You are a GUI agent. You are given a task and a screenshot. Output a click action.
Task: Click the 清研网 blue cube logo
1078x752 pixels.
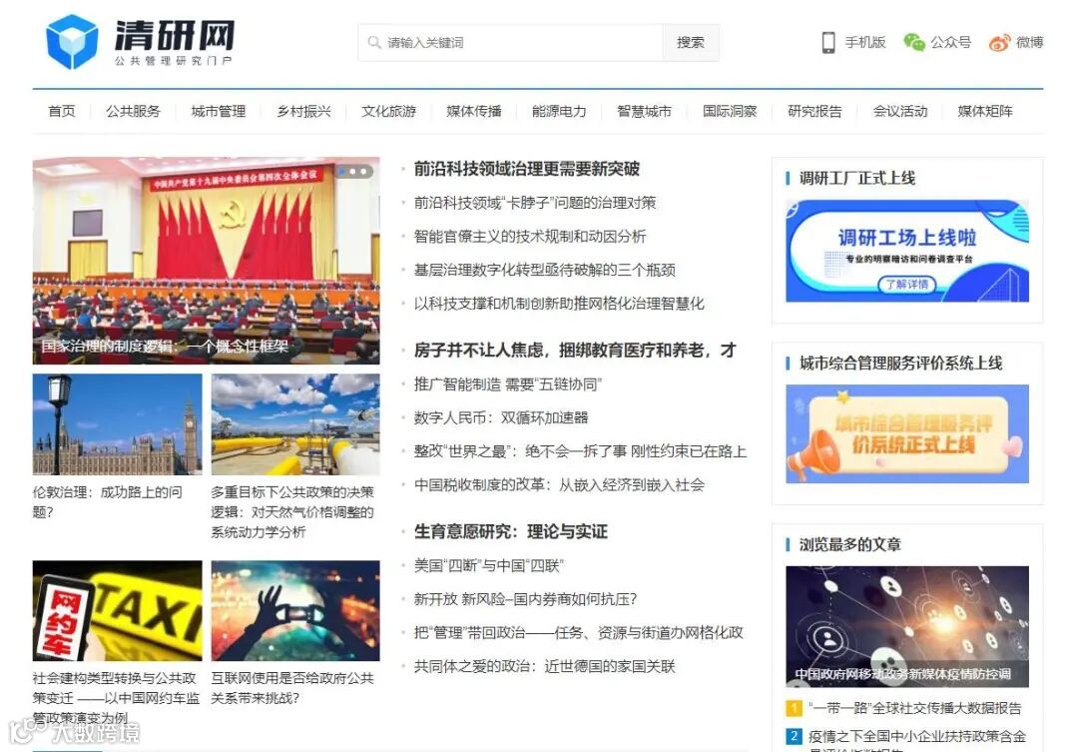coord(72,41)
